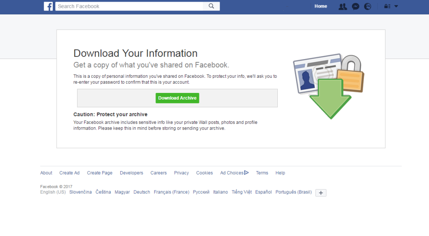Viewport: 429px width, 236px height.
Task: Click the green Download Archive button
Action: point(177,98)
